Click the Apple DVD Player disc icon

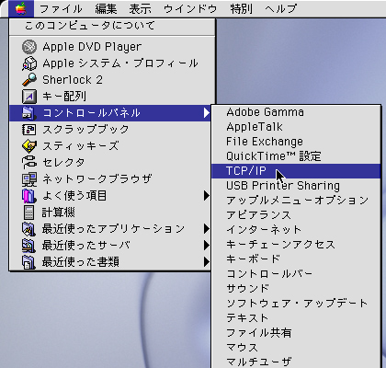pyautogui.click(x=29, y=47)
